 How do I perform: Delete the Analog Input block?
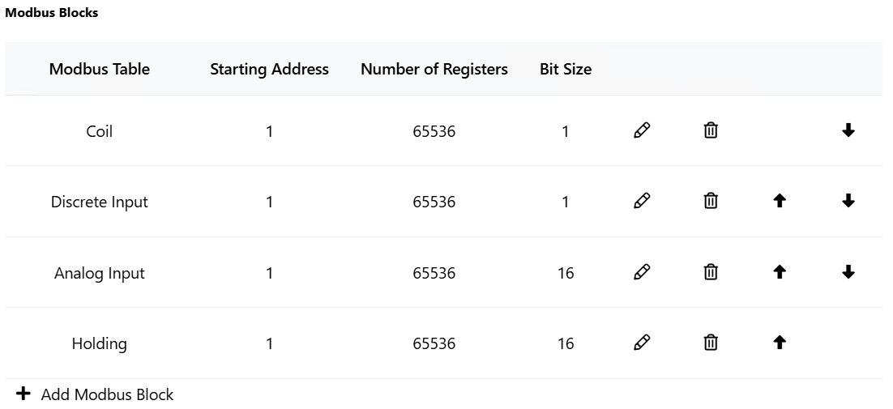pos(711,272)
